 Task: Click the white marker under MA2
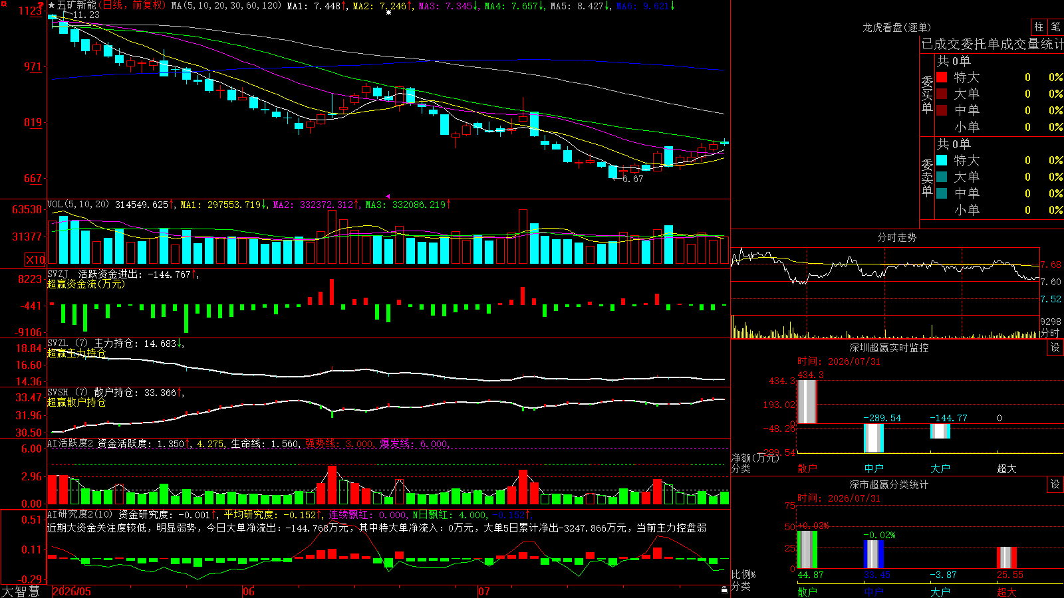click(x=389, y=13)
